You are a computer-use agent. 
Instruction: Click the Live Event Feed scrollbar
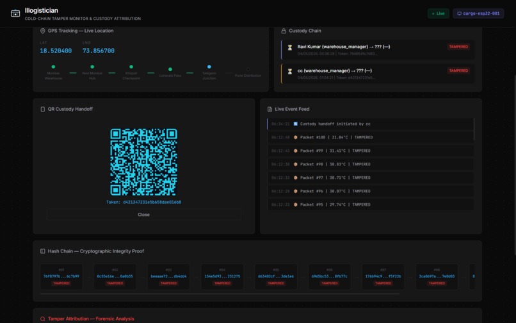click(x=474, y=129)
